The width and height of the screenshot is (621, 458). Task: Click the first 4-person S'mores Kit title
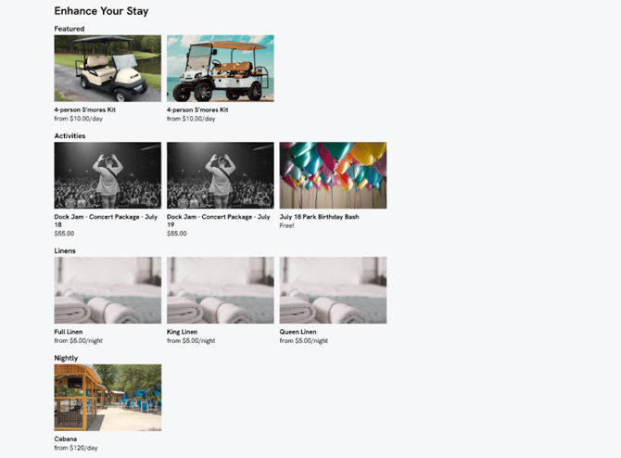click(x=84, y=109)
